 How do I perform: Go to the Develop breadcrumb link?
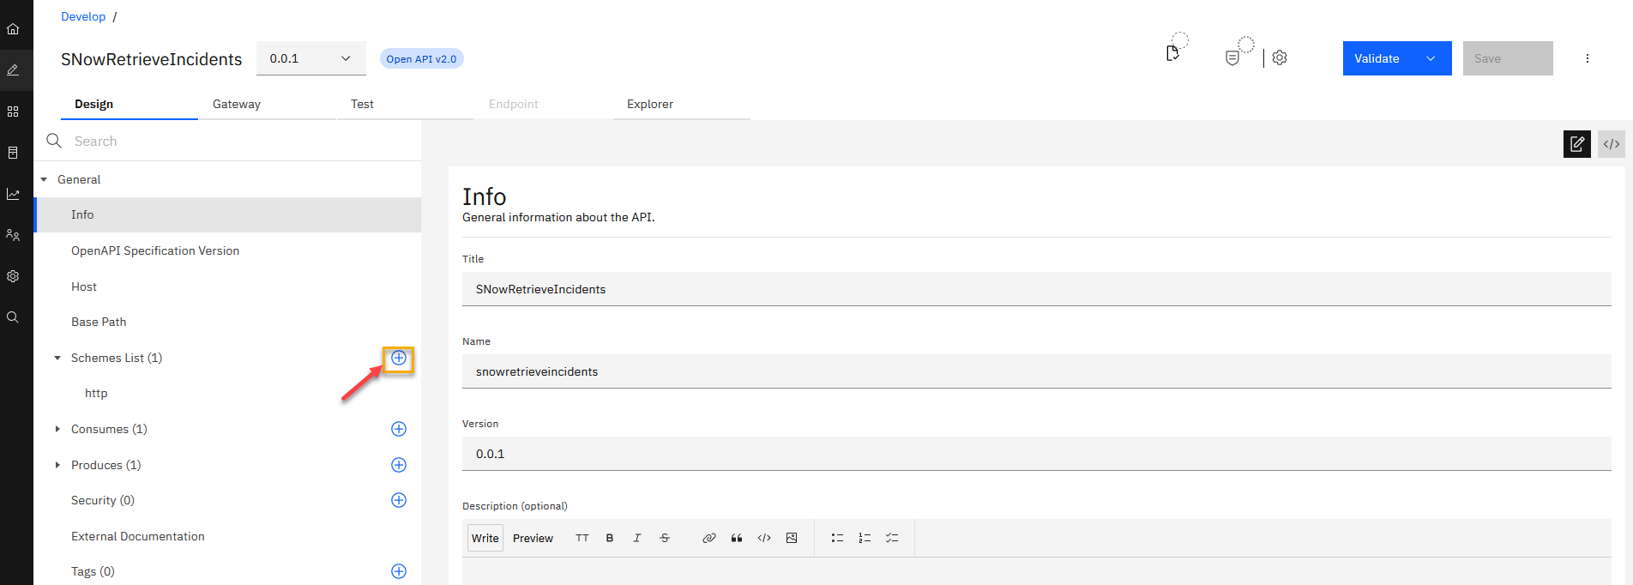click(x=83, y=16)
